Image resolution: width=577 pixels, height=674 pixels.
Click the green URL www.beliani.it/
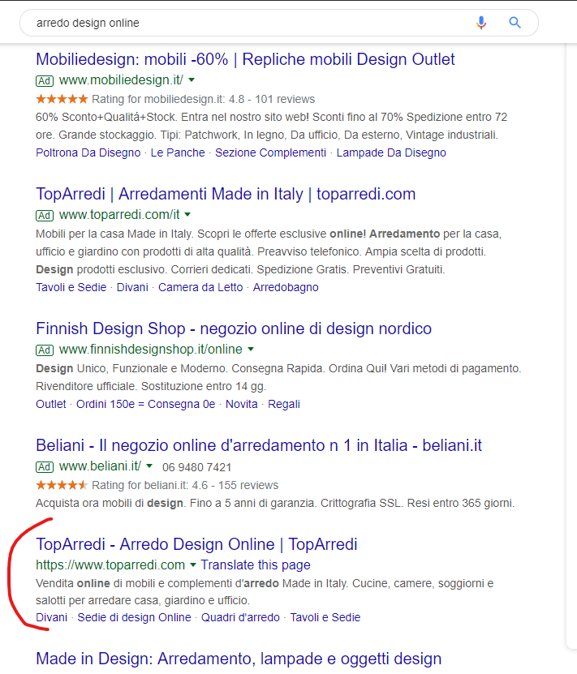[100, 466]
